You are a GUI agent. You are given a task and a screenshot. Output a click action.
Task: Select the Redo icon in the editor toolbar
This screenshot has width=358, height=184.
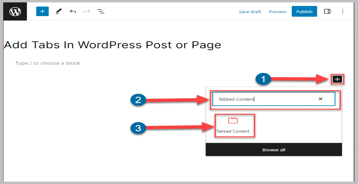tap(86, 11)
